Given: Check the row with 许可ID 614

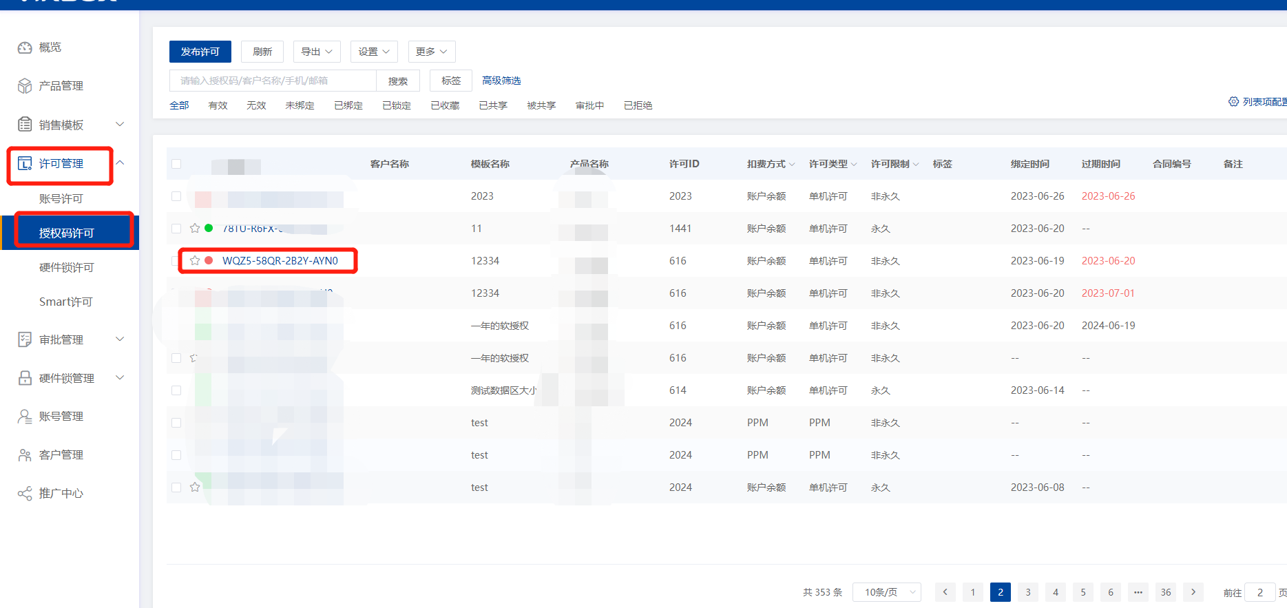Looking at the screenshot, I should pos(176,390).
